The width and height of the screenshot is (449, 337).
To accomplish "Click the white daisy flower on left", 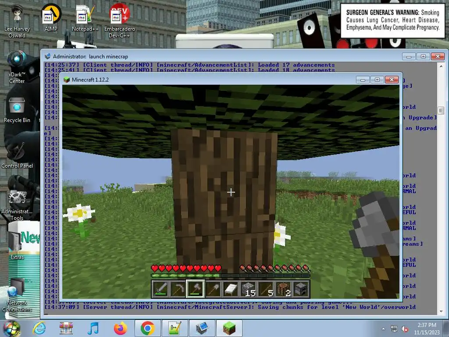I will tap(79, 214).
